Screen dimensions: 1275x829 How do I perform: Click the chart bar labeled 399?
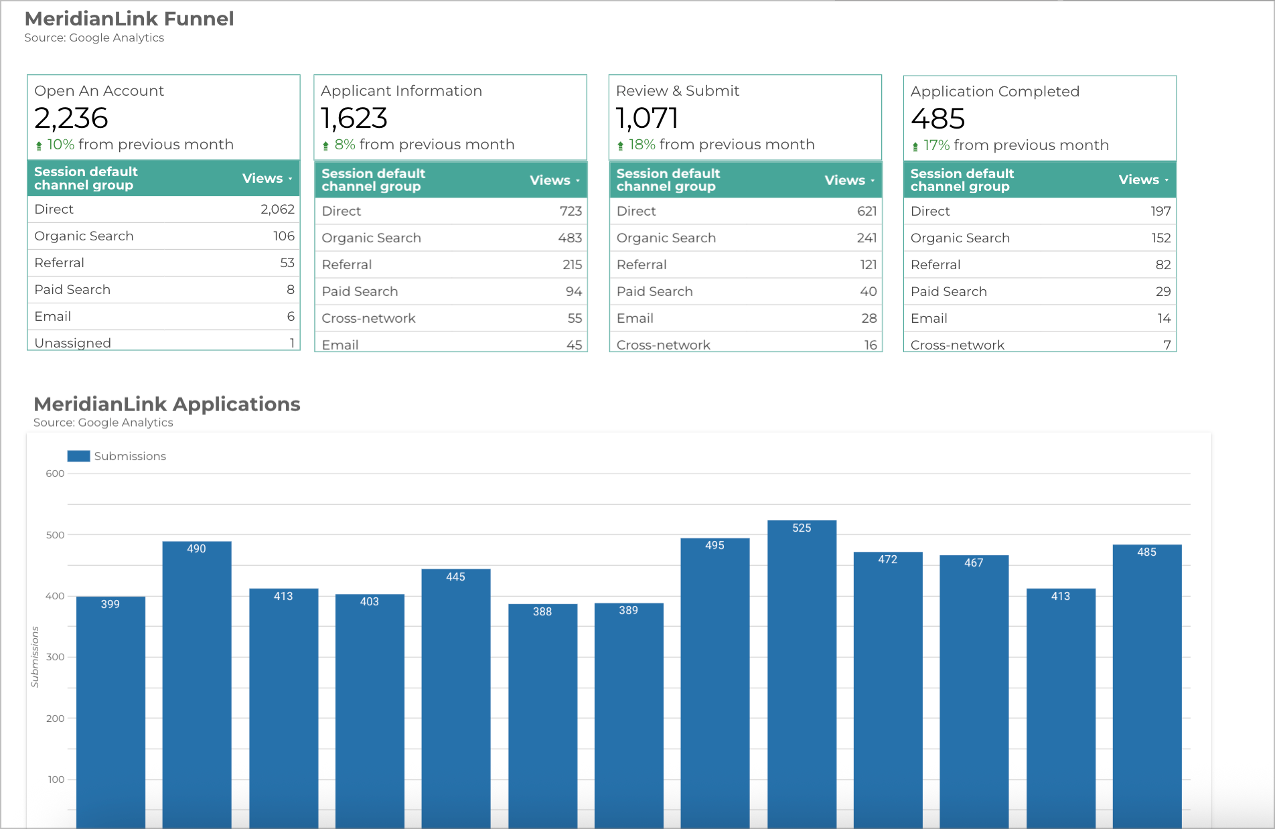coord(110,712)
